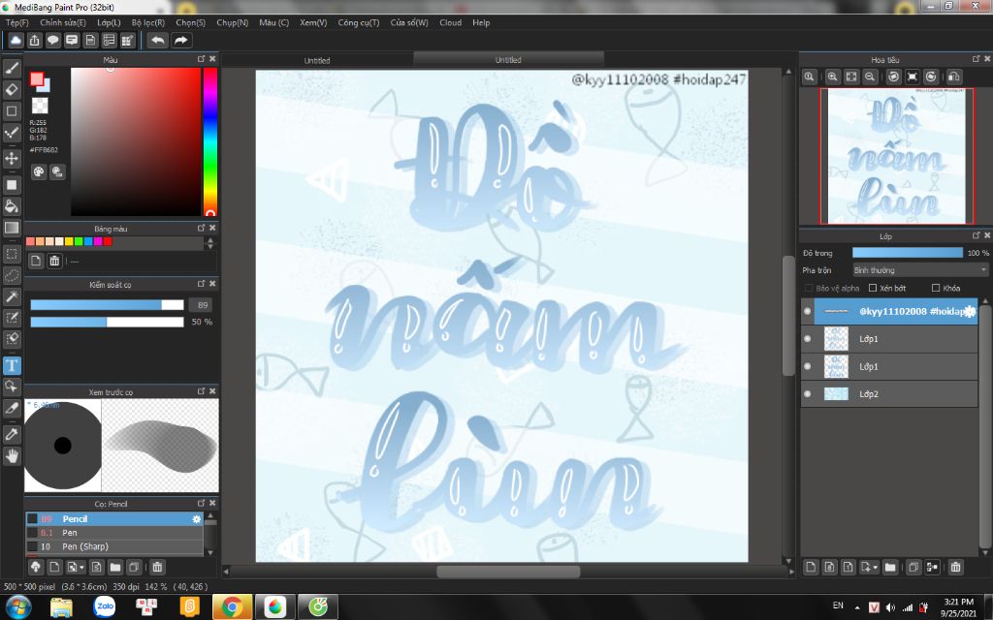
Task: Click the brush size value field 89
Action: 202,305
